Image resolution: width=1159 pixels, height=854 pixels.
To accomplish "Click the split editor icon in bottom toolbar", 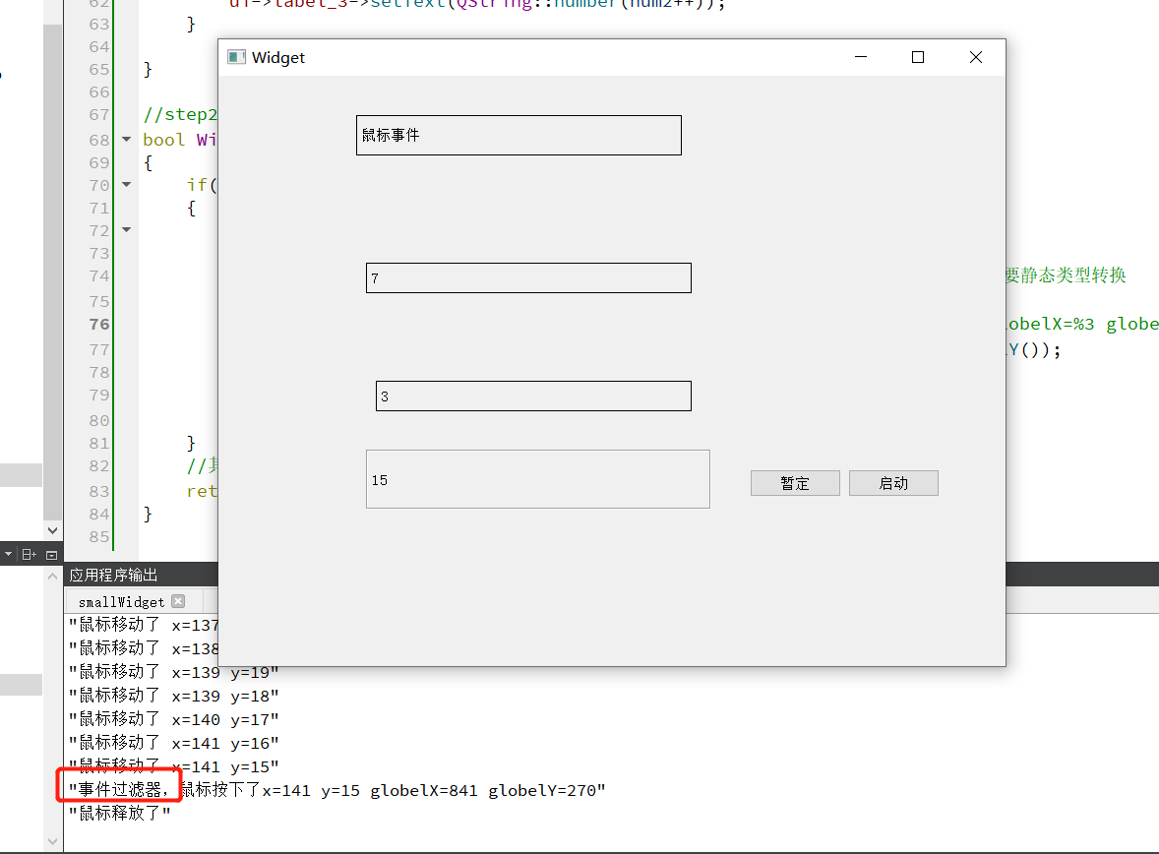I will [27, 554].
